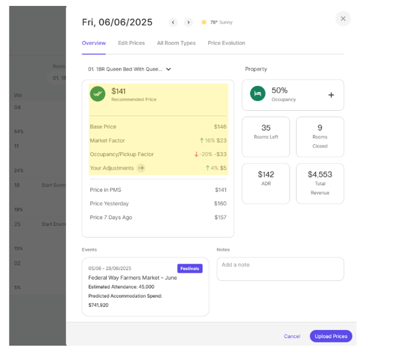This screenshot has height=357, width=395.
Task: Go to previous day with left arrow
Action: [x=173, y=22]
